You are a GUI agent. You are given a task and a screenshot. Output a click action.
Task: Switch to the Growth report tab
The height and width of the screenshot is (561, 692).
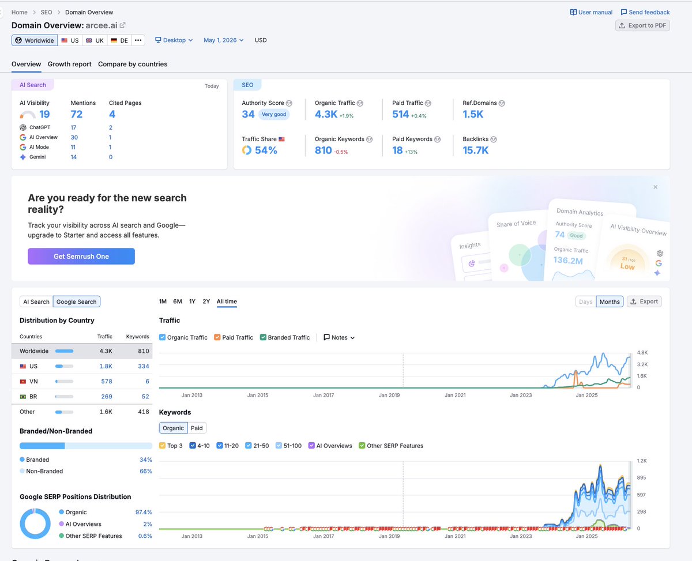pyautogui.click(x=70, y=64)
